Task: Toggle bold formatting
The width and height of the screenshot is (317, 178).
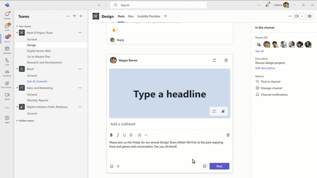Action: (111, 135)
